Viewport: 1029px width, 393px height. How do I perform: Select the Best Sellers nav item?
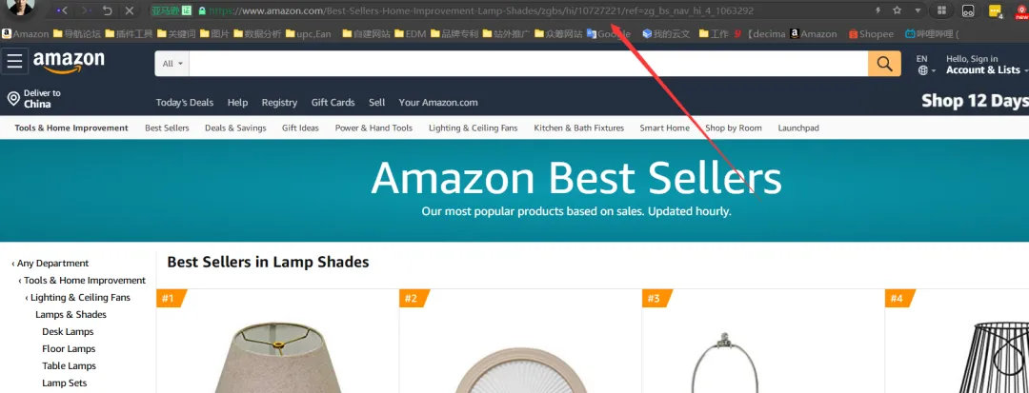[x=167, y=128]
